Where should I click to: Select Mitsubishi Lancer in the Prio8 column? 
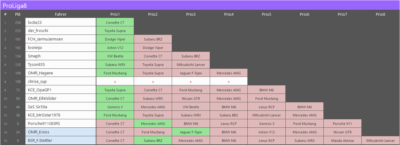[x=380, y=141]
